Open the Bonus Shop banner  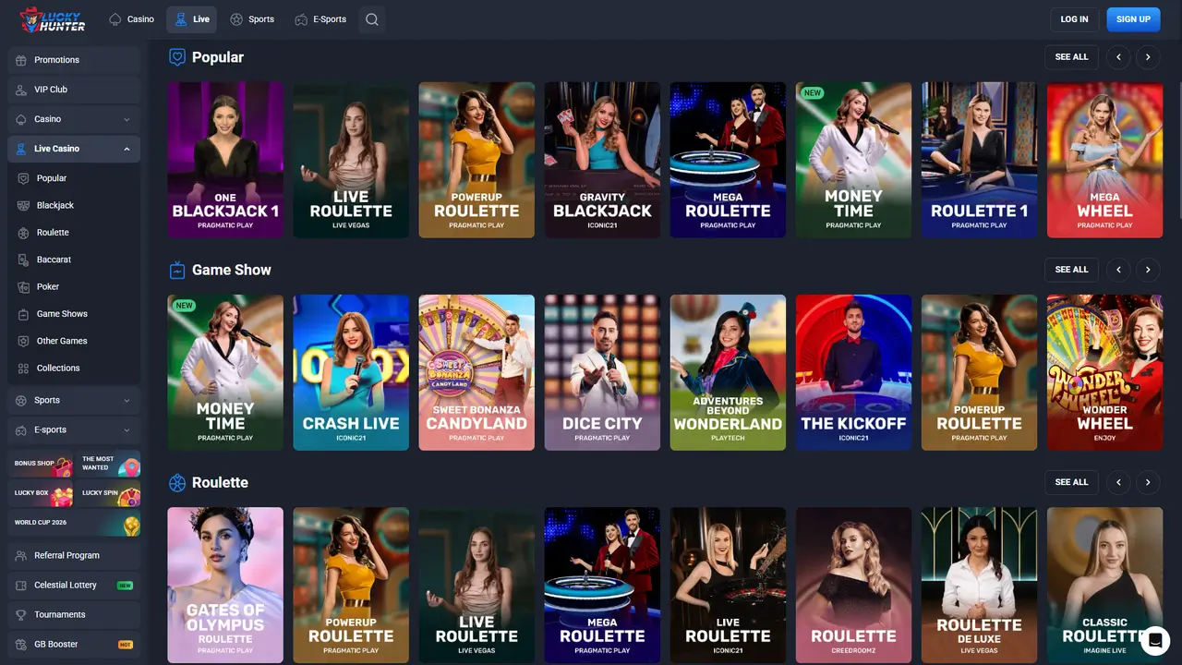tap(41, 464)
